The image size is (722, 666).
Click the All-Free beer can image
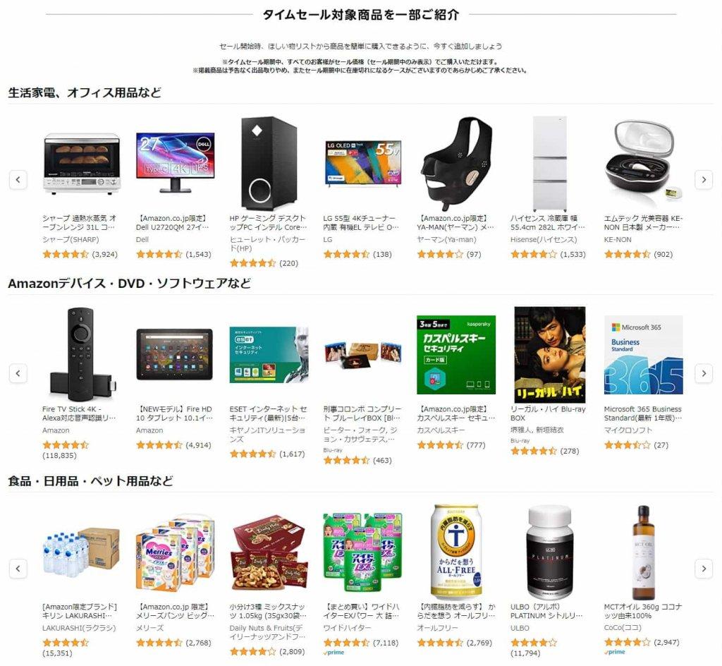point(456,552)
